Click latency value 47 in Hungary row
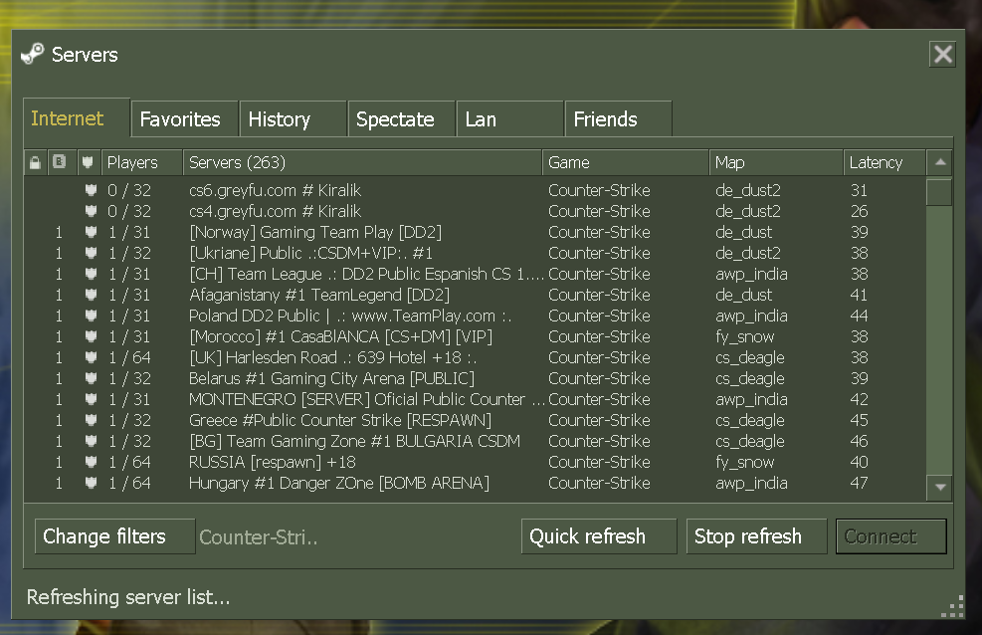The height and width of the screenshot is (635, 982). pos(859,483)
